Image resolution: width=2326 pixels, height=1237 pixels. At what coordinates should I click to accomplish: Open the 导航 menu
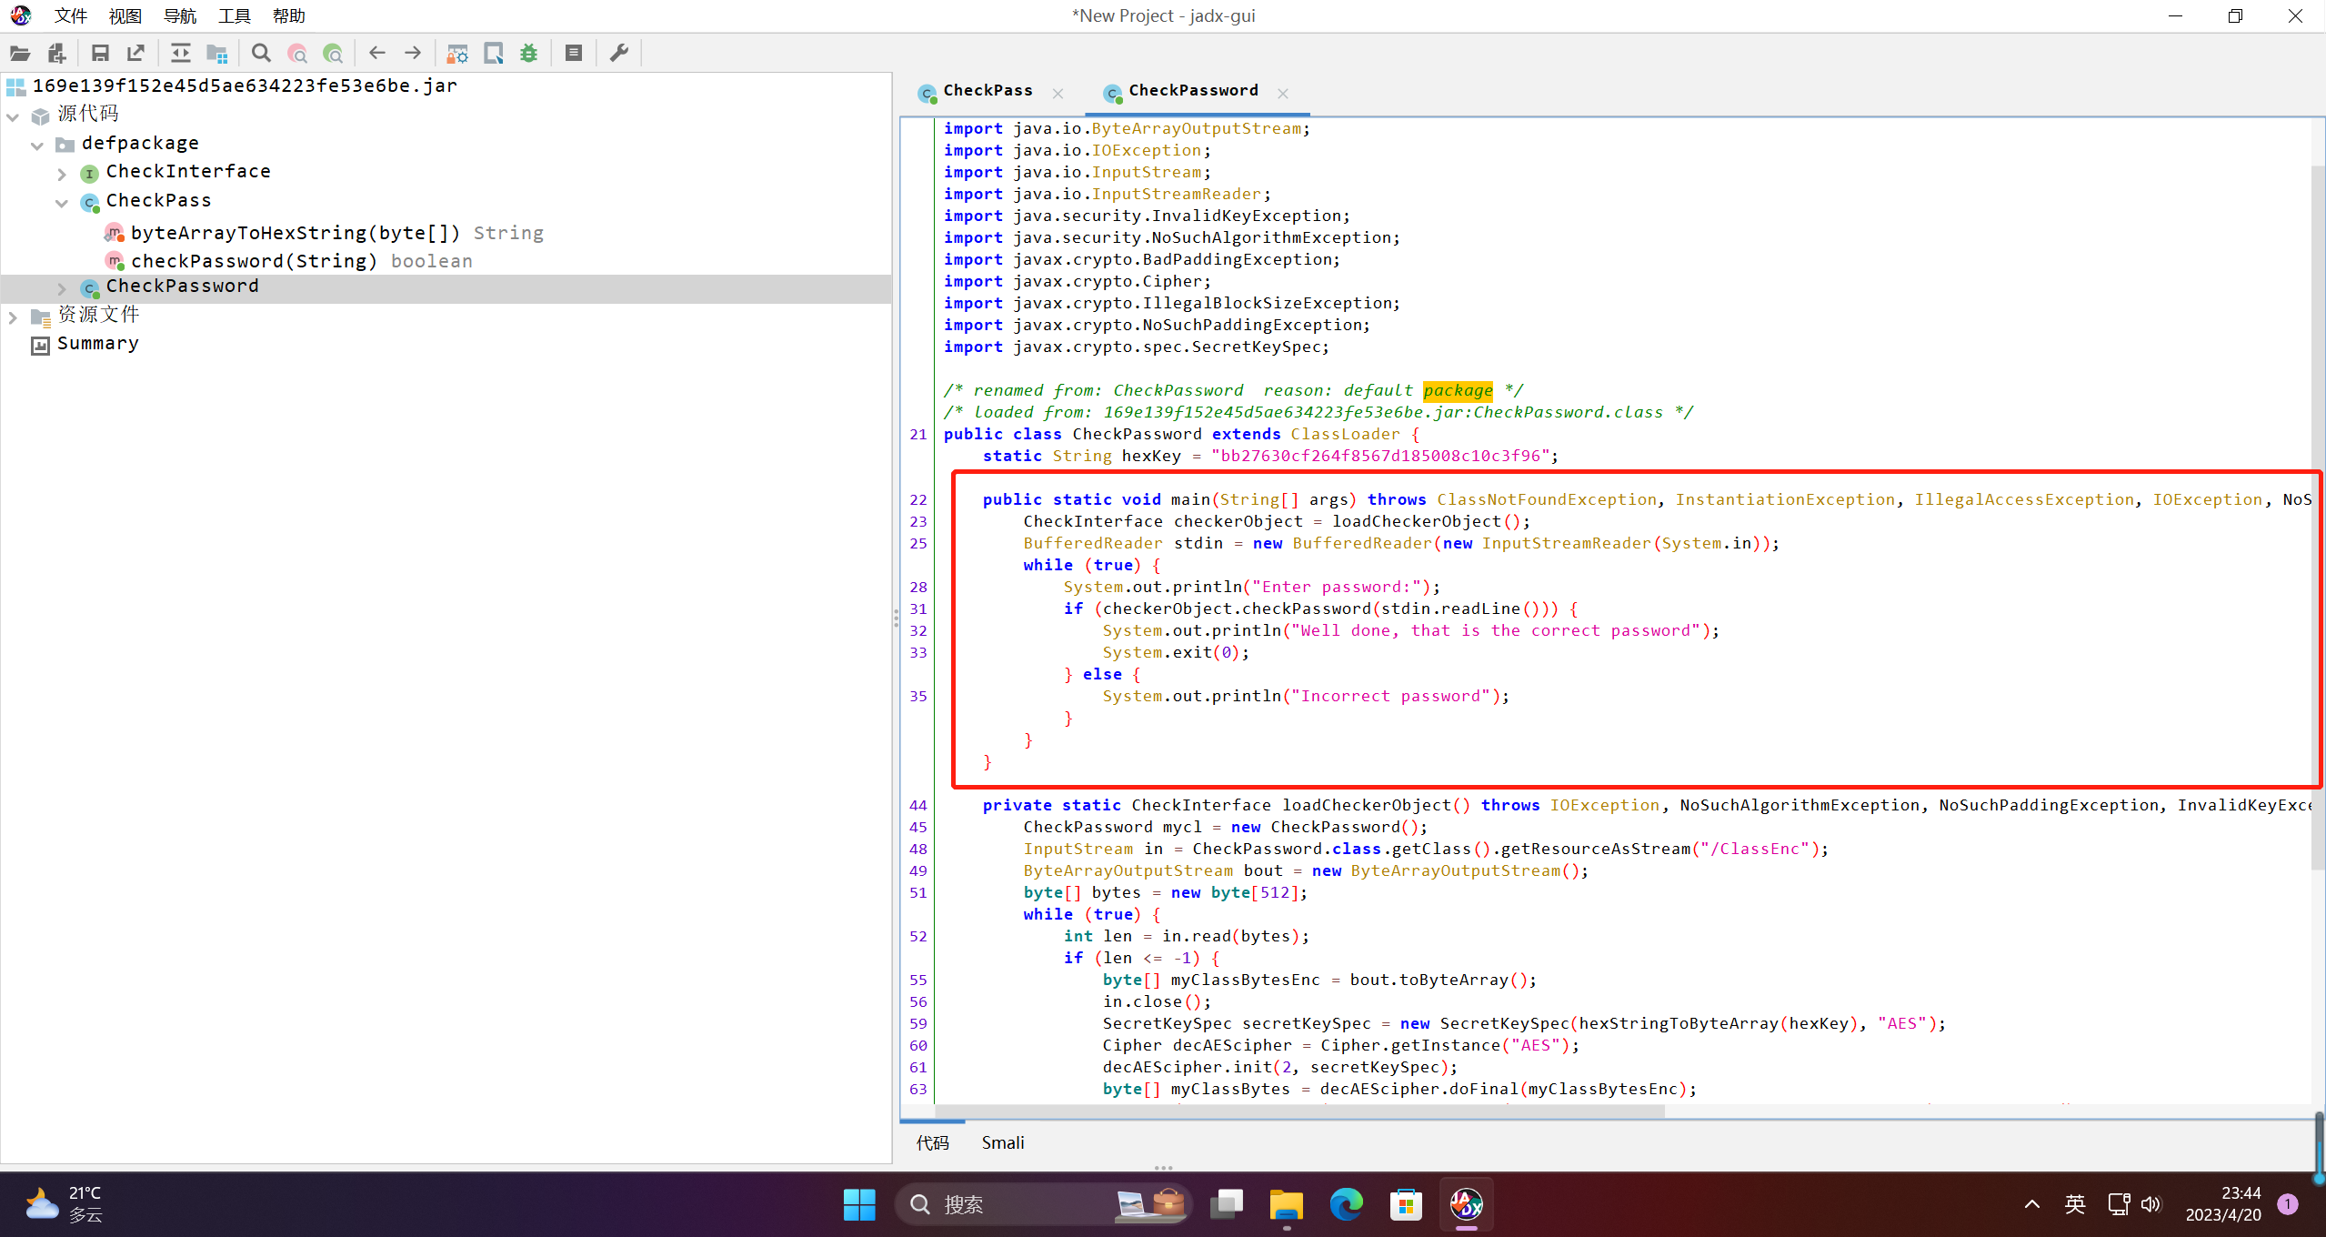[x=179, y=15]
